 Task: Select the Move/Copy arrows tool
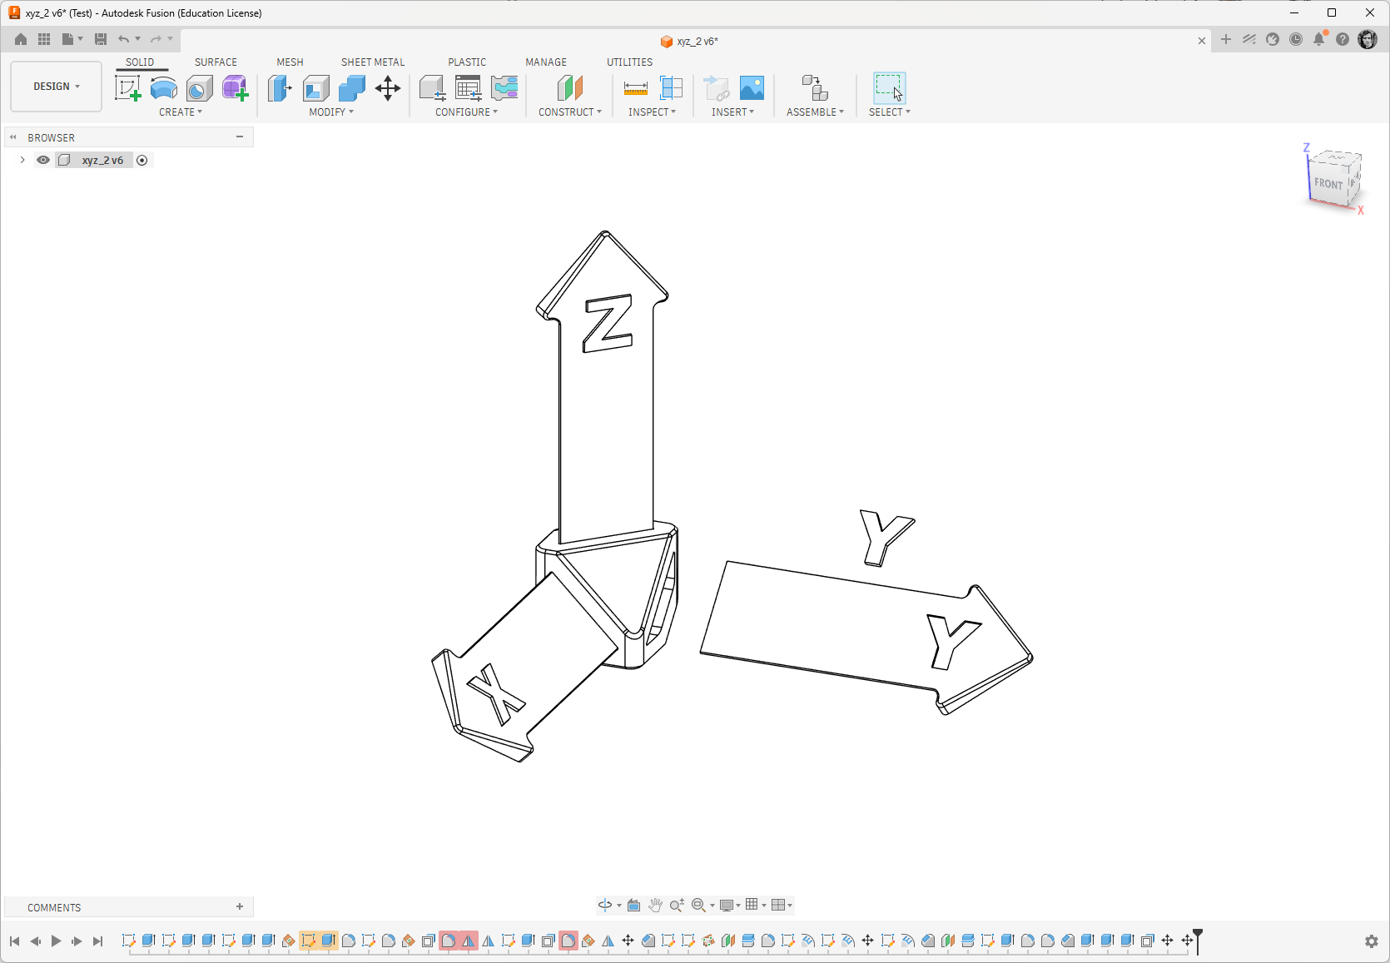(388, 88)
